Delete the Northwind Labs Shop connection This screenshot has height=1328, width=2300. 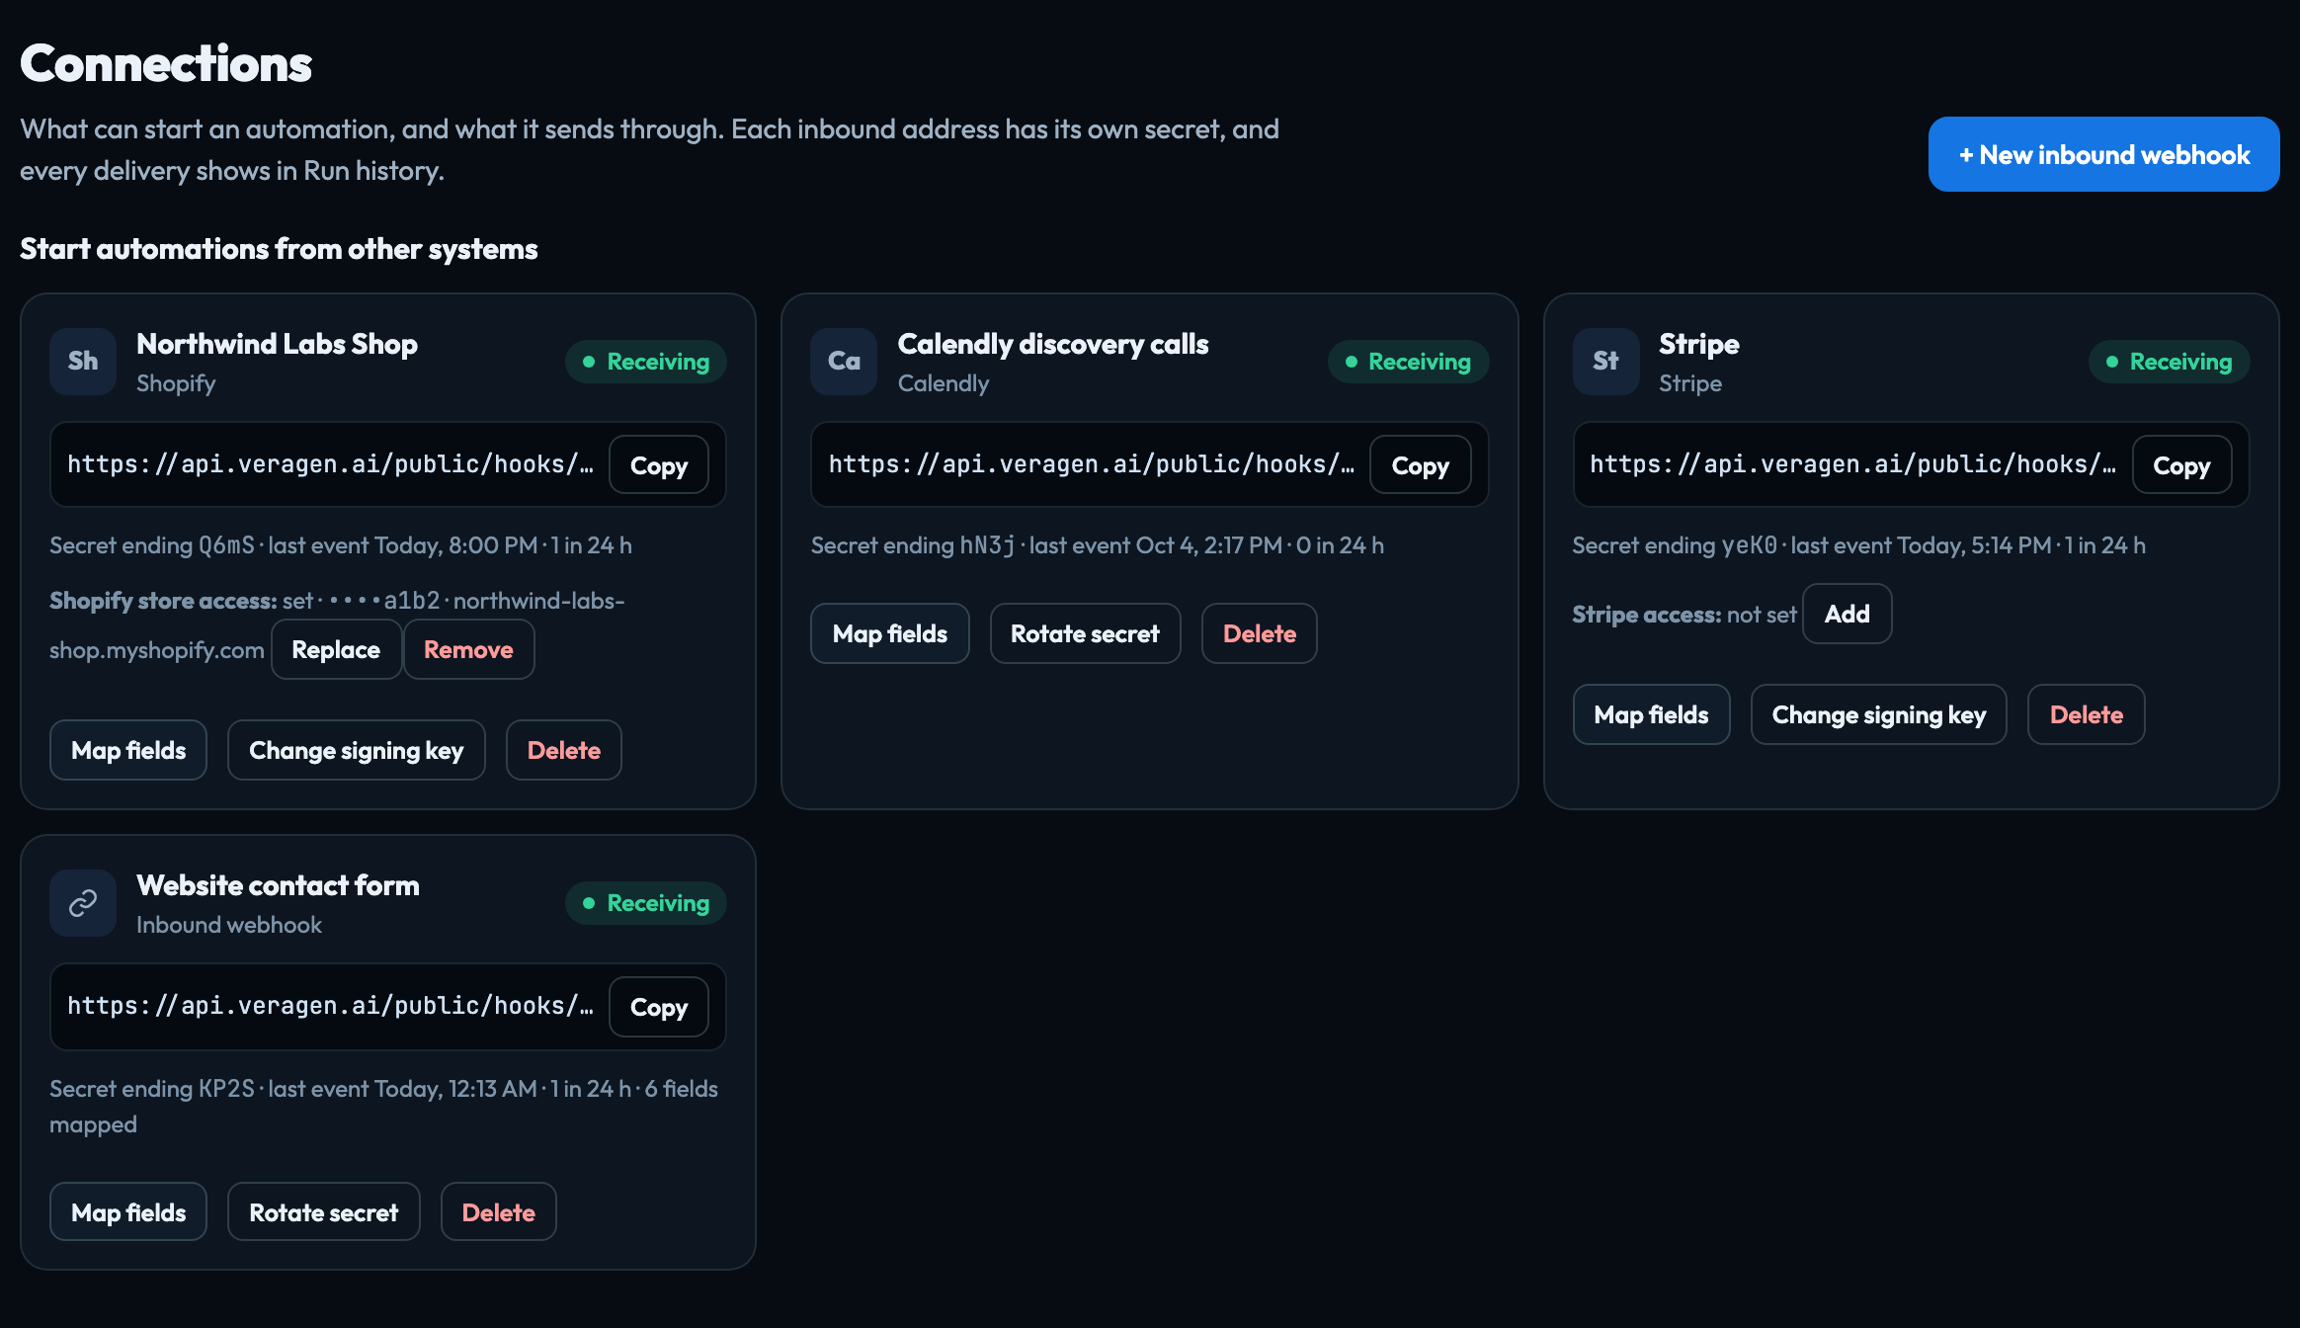pos(563,750)
